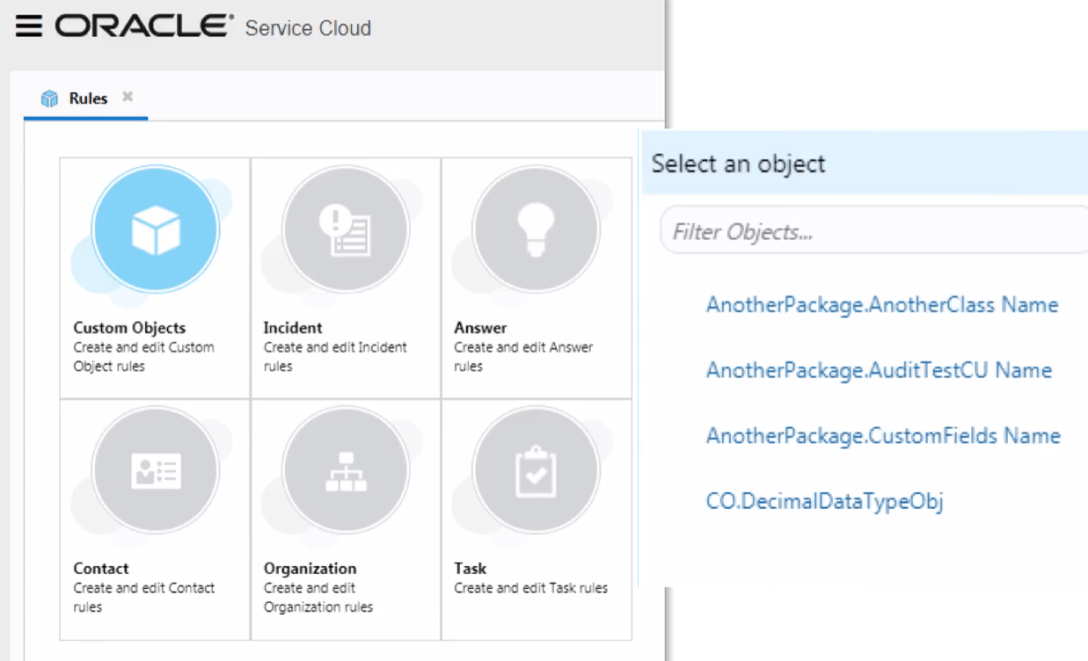Choose AnotherPackage.AuditTestCU Name object
The image size is (1088, 661).
point(878,371)
